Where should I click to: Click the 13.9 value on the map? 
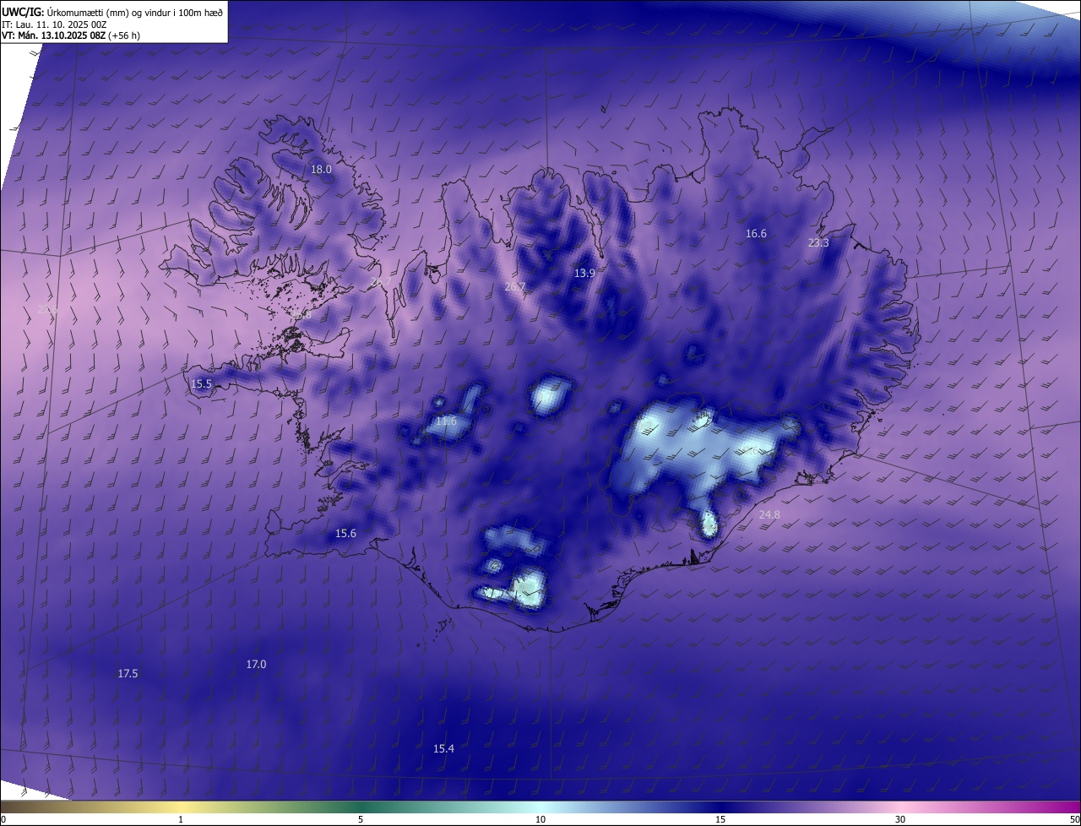[x=584, y=274]
